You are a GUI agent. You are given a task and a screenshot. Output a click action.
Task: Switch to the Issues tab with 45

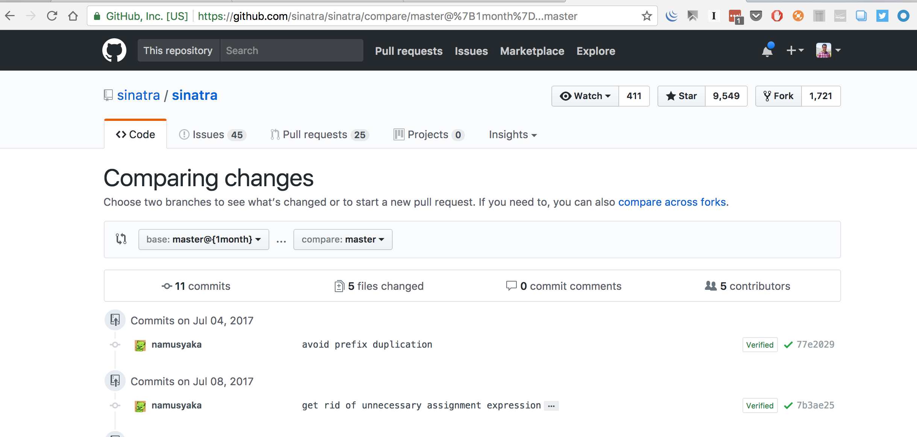tap(213, 135)
